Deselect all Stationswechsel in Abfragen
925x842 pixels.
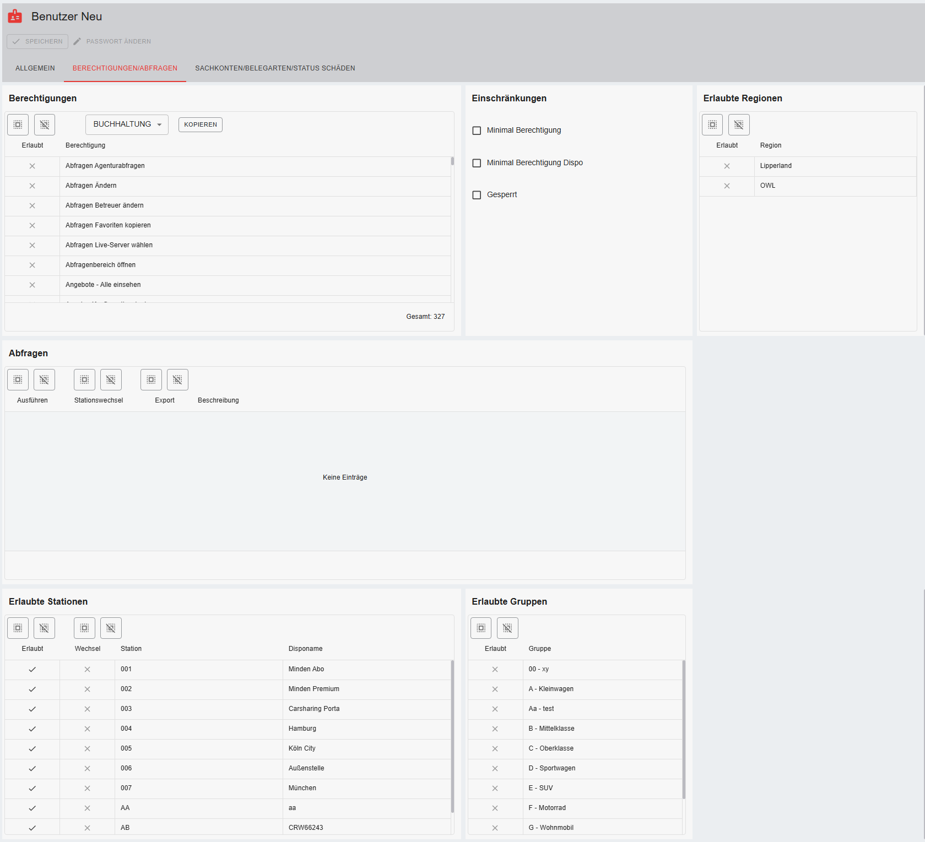111,380
